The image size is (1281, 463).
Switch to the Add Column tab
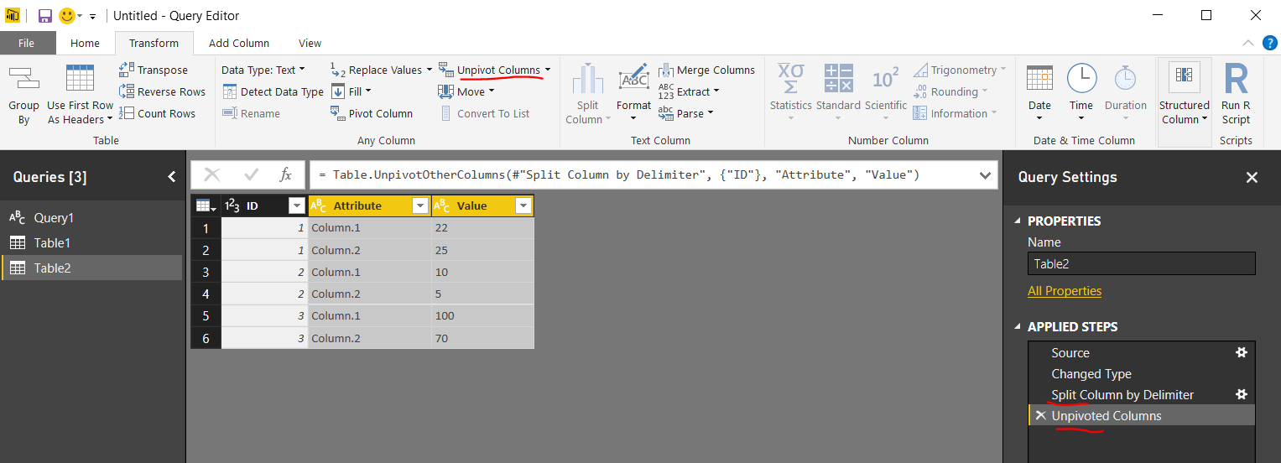click(239, 43)
